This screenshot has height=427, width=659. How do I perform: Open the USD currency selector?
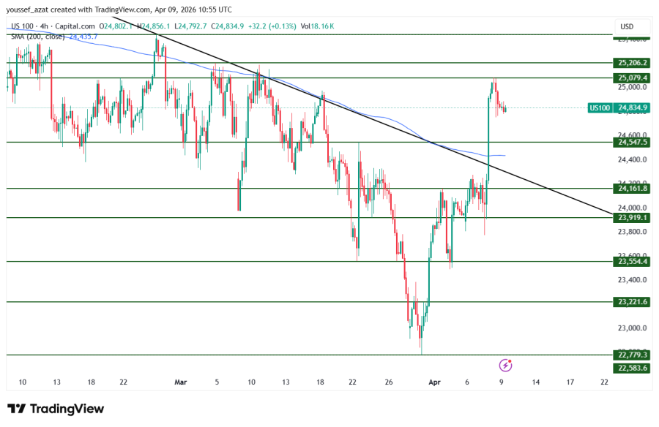[627, 27]
